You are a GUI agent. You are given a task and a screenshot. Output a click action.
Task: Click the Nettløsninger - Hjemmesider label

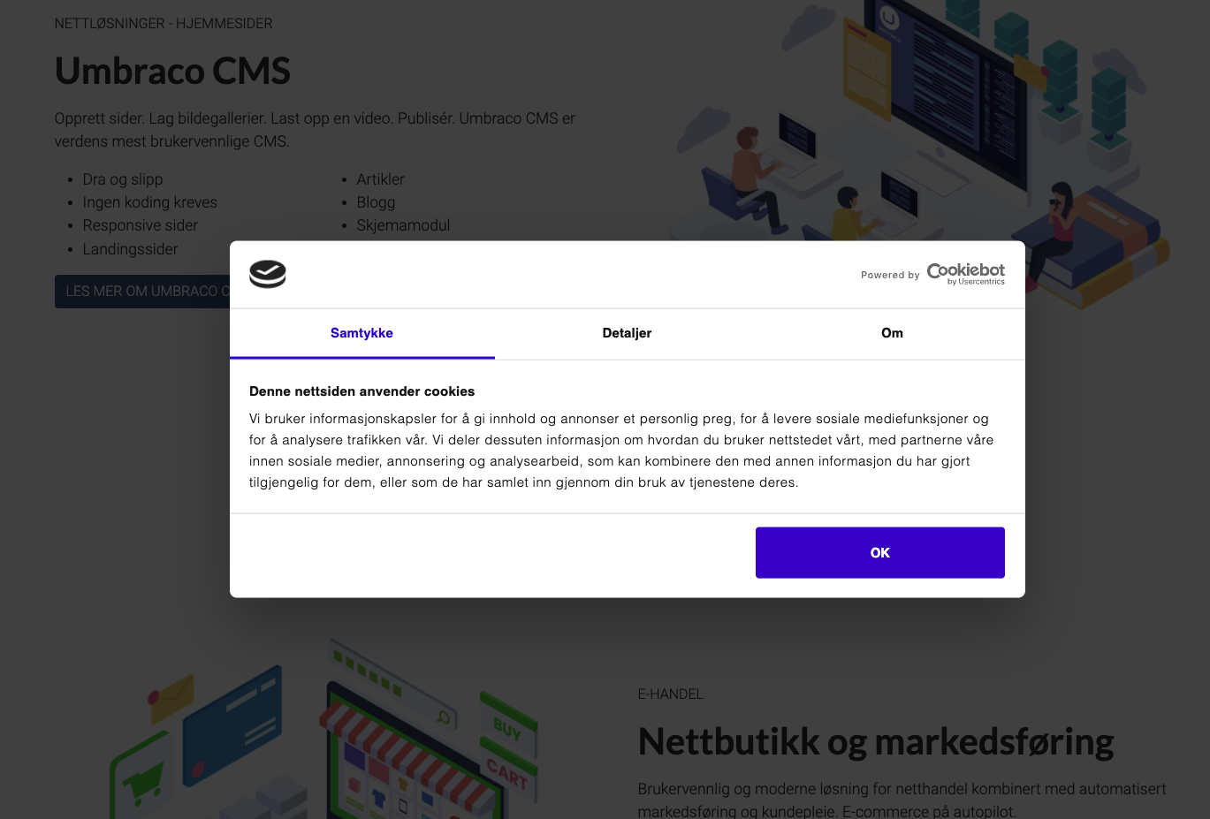(164, 24)
